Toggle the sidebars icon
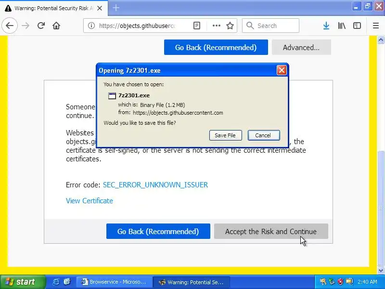 coord(357,26)
